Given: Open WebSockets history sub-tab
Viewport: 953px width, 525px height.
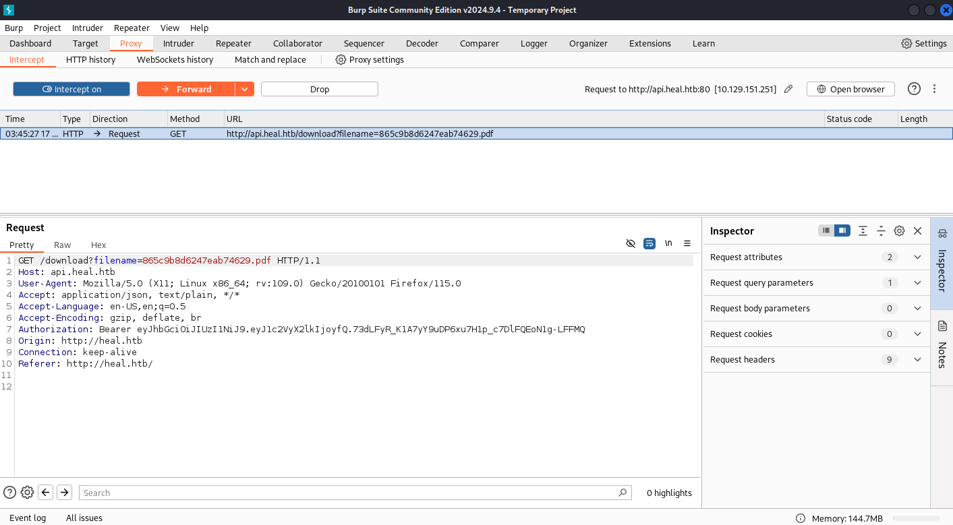Looking at the screenshot, I should coord(175,59).
